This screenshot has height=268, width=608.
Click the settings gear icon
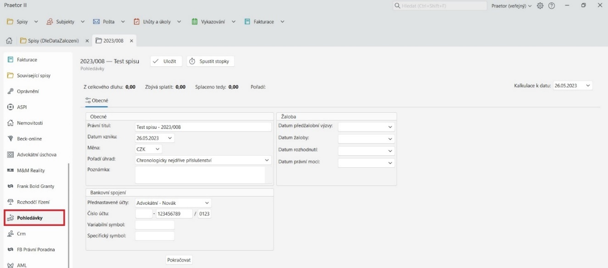(x=540, y=5)
